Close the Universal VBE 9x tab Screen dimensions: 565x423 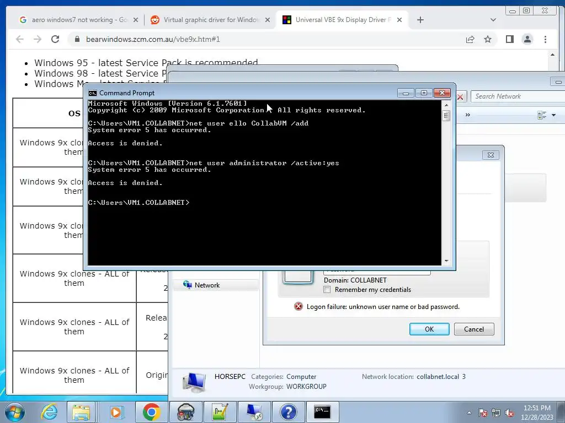coord(399,20)
